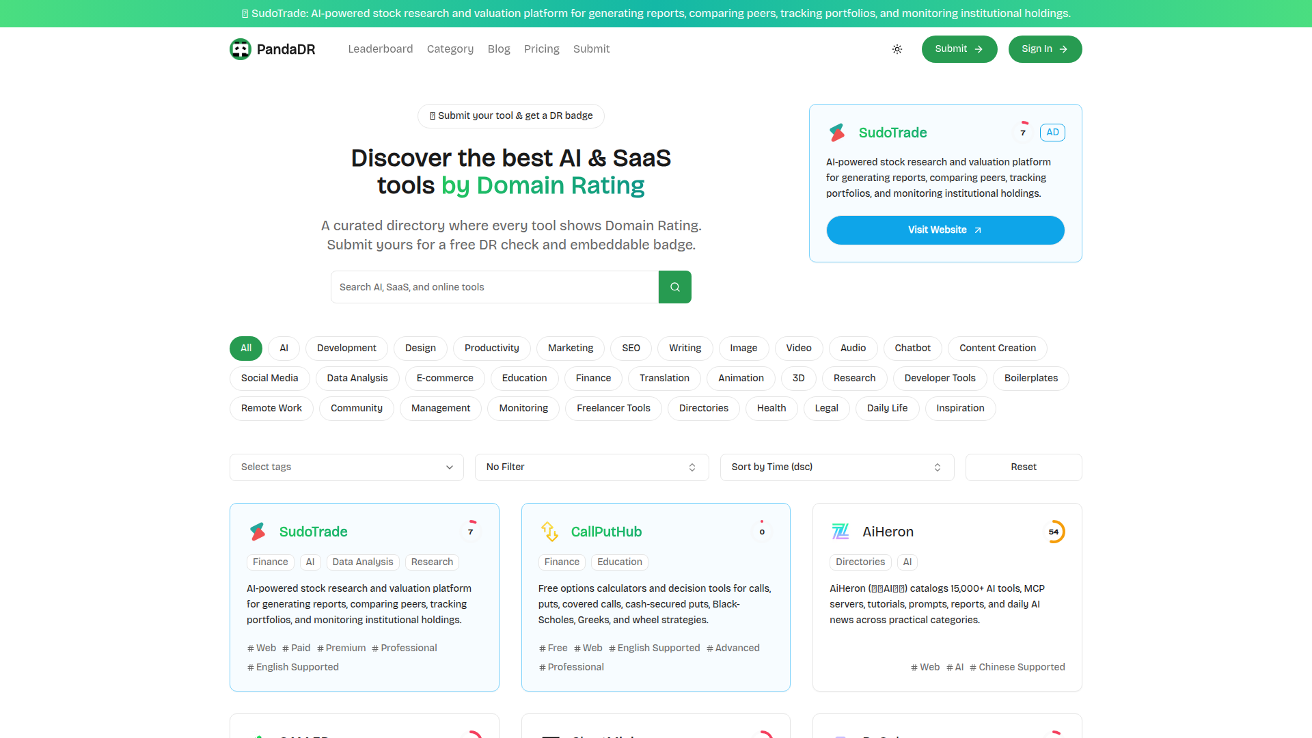Open Blog in the navigation
The width and height of the screenshot is (1312, 738).
(x=499, y=49)
